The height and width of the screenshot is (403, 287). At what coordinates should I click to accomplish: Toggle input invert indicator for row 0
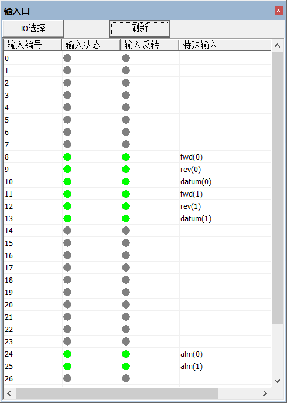point(126,58)
